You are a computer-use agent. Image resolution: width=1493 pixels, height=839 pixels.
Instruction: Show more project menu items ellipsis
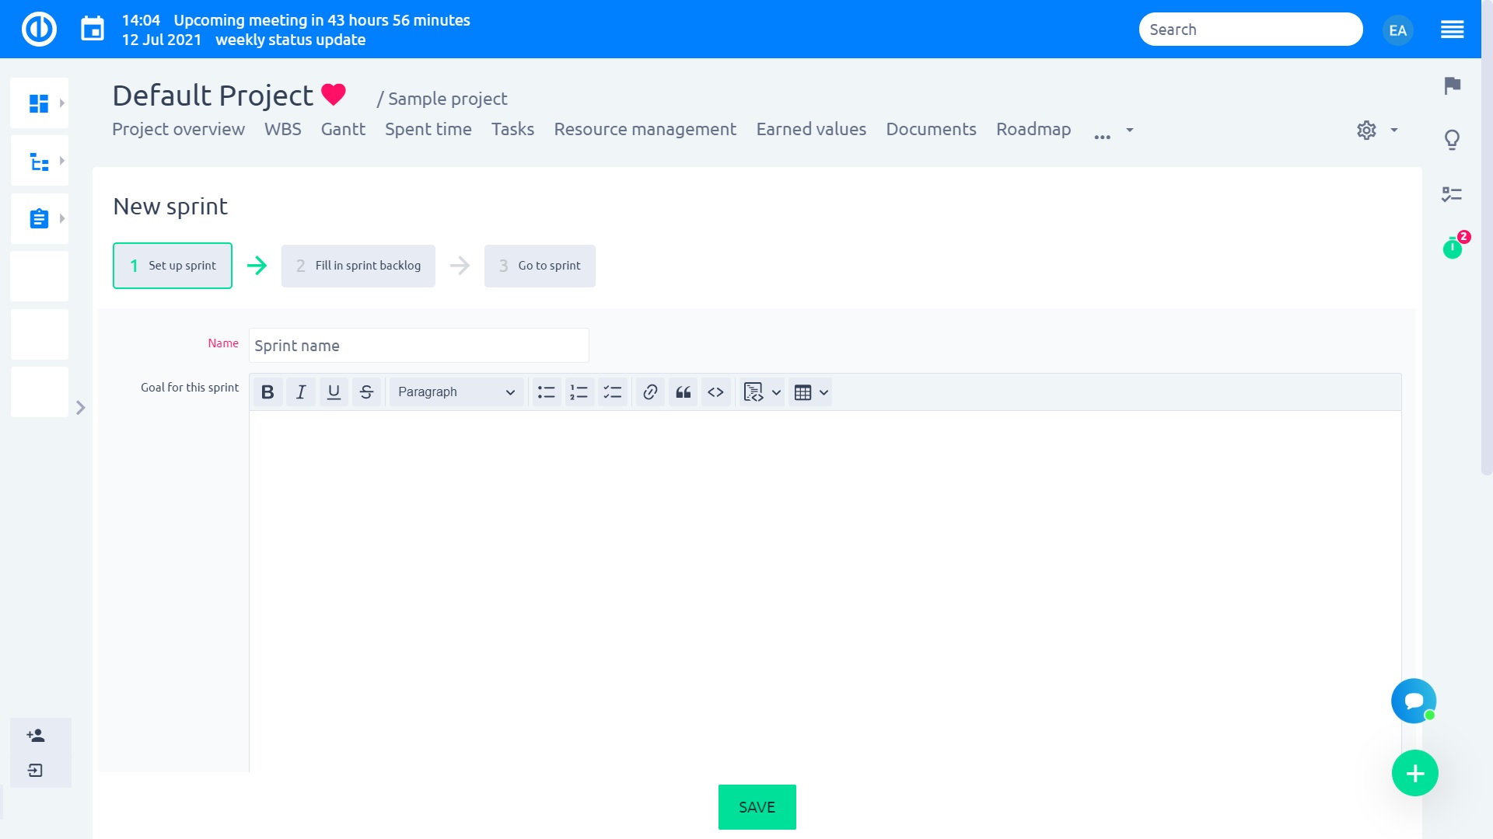pos(1102,137)
